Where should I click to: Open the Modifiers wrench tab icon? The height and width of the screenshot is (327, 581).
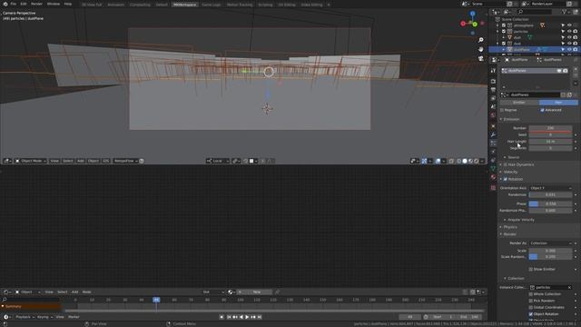[493, 134]
